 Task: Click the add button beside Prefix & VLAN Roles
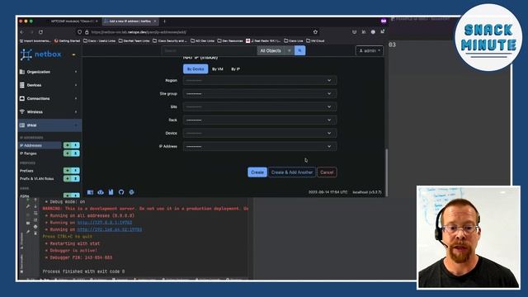[x=68, y=178]
